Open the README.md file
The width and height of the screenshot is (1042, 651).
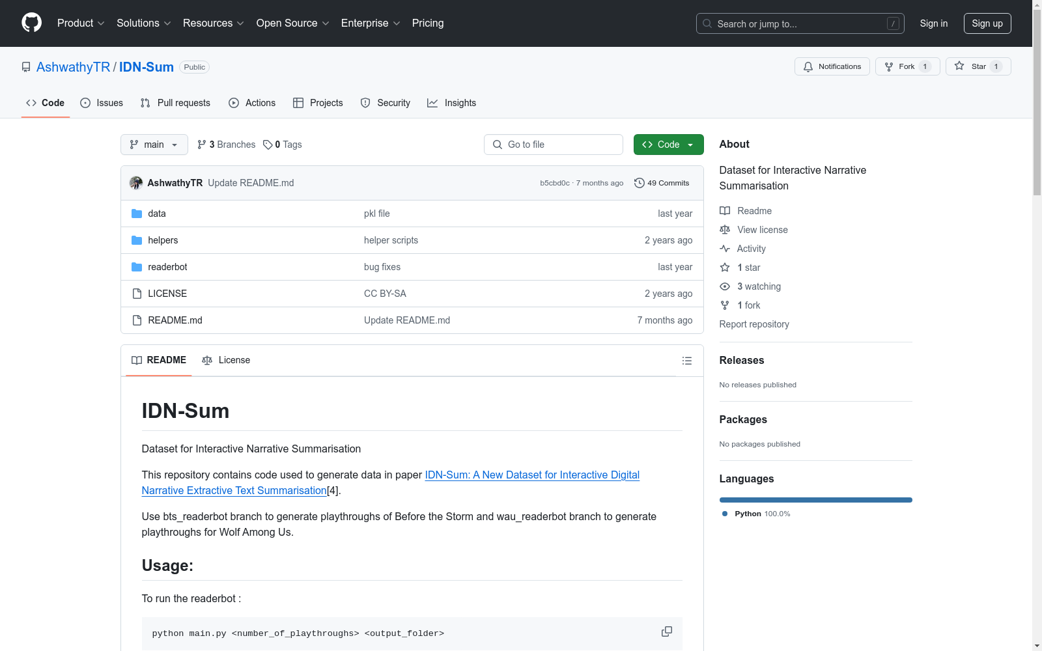point(175,320)
